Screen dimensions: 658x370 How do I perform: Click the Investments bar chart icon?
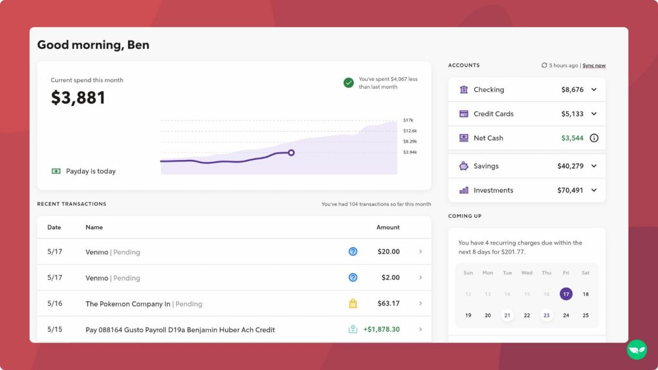(x=464, y=190)
